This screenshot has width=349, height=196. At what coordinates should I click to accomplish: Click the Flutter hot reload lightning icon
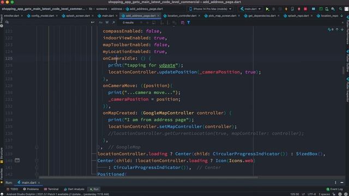[286, 9]
